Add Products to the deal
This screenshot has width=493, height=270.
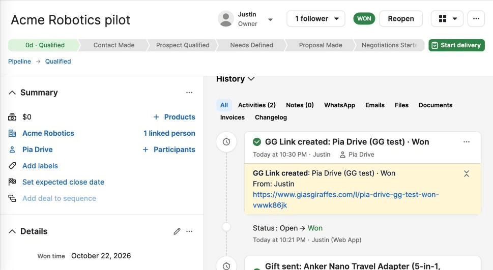[x=174, y=117]
